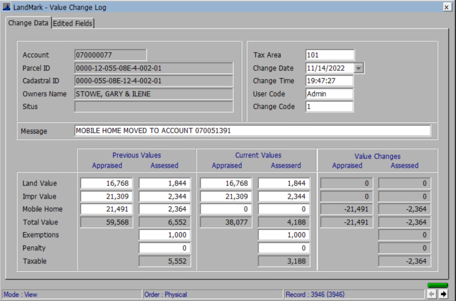
Task: Select the Change Data tab
Action: pyautogui.click(x=28, y=23)
